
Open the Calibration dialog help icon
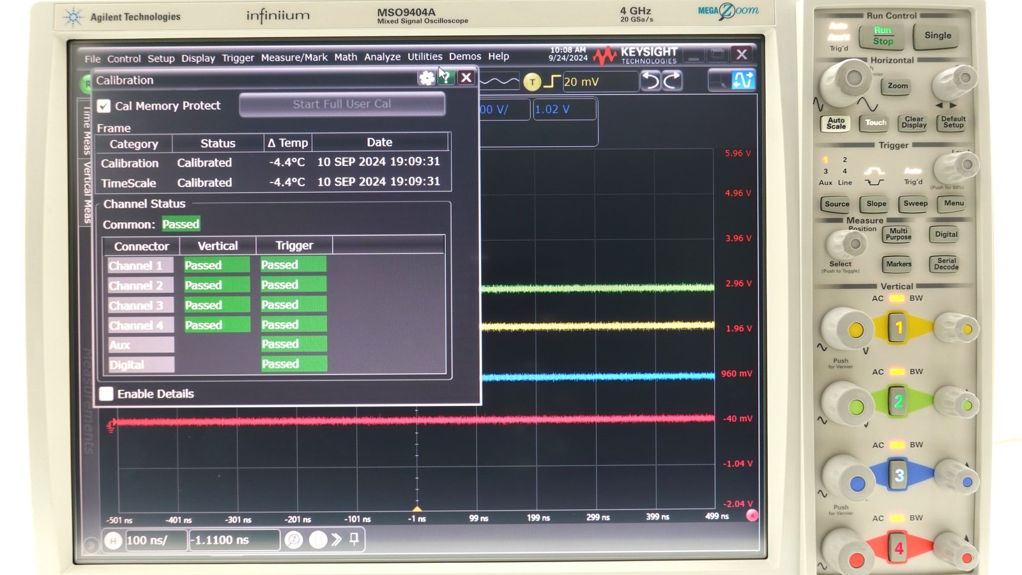[x=446, y=78]
